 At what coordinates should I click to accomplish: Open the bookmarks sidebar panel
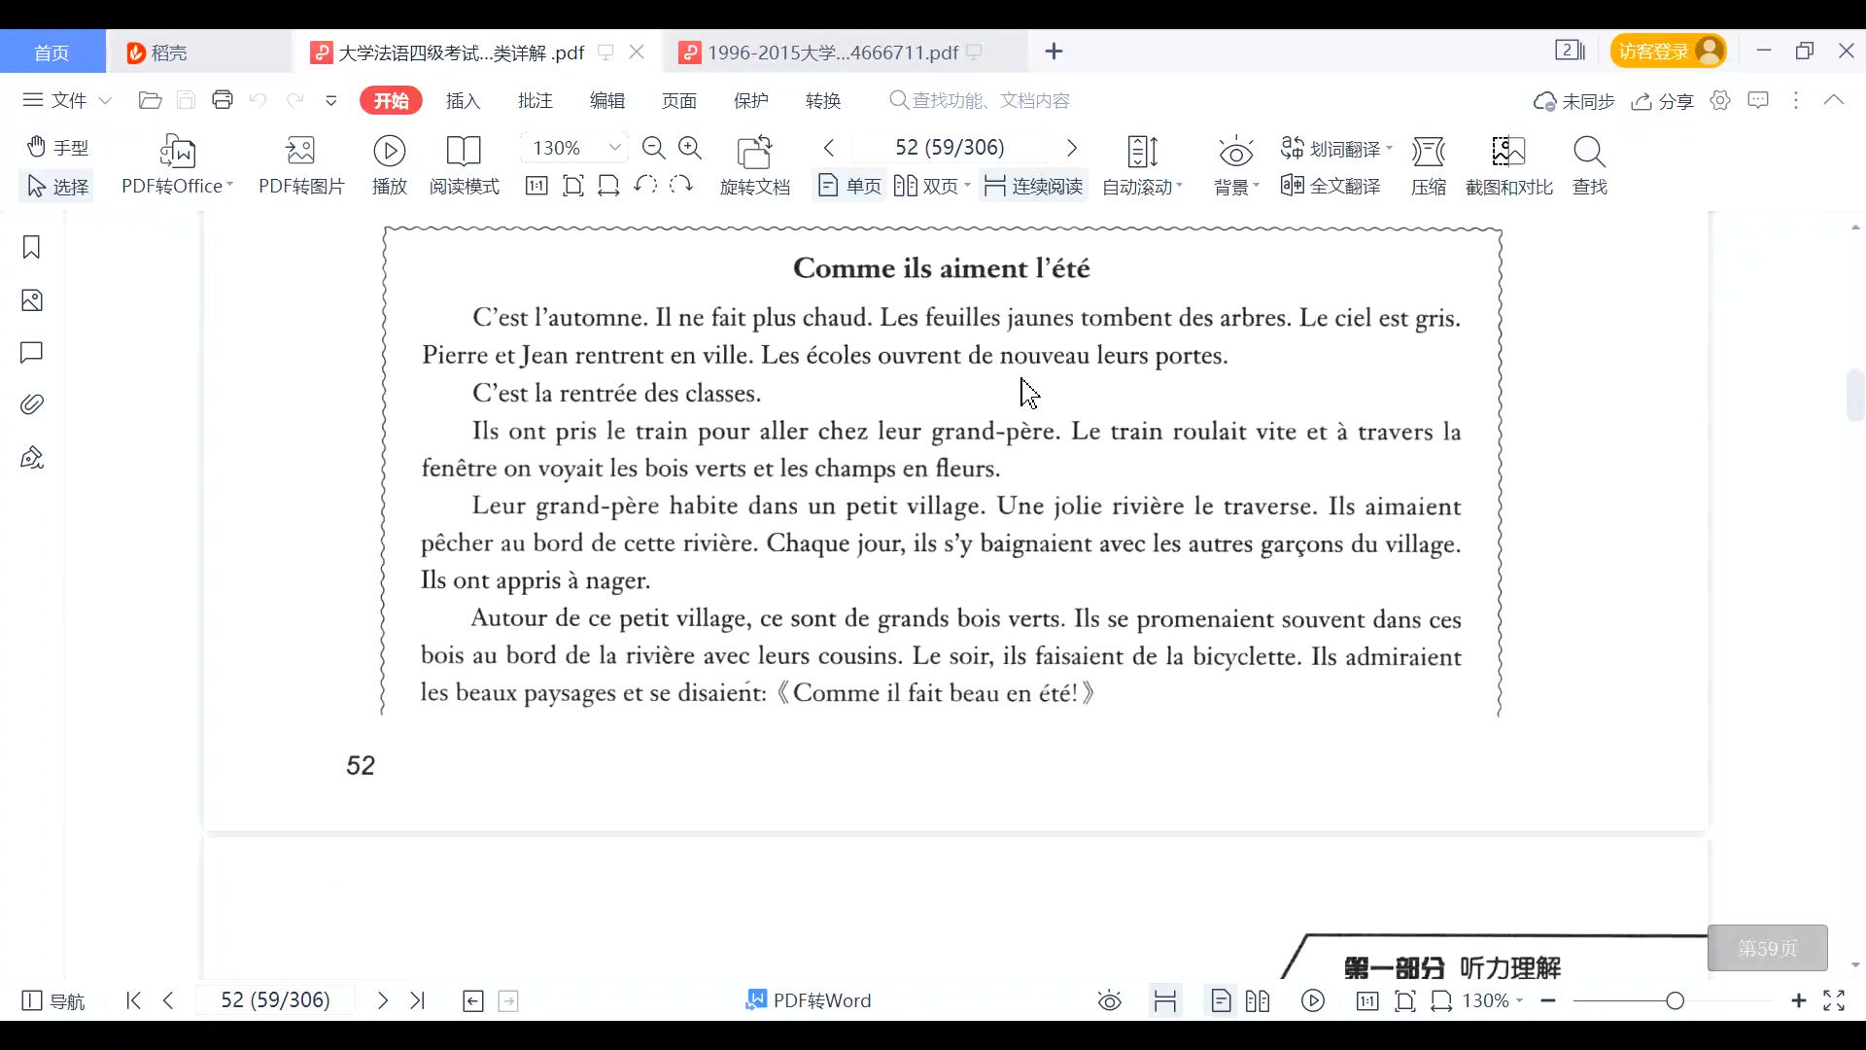tap(31, 248)
